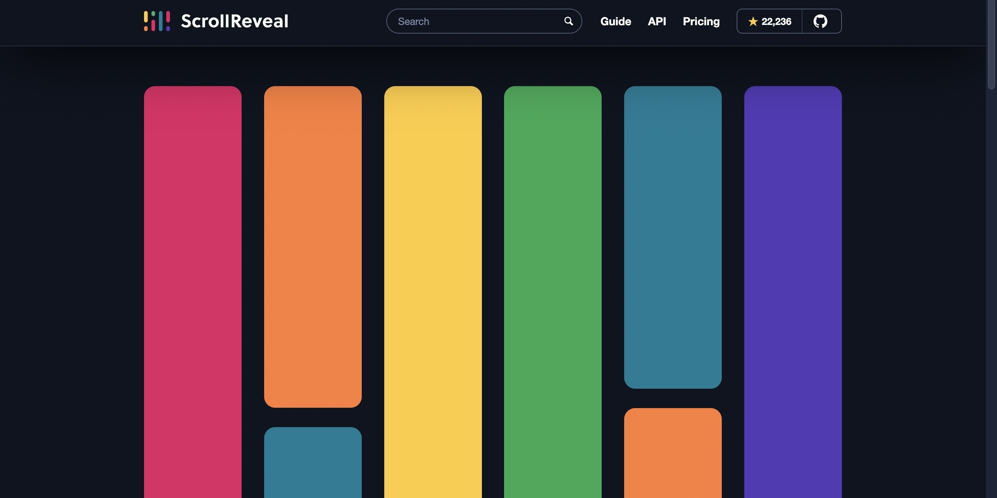Click the magnifying glass search icon
Image resolution: width=997 pixels, height=498 pixels.
(568, 21)
